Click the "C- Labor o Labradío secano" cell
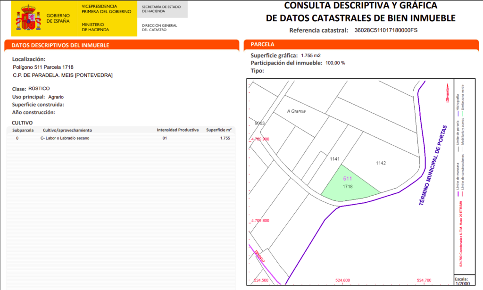 click(65, 138)
